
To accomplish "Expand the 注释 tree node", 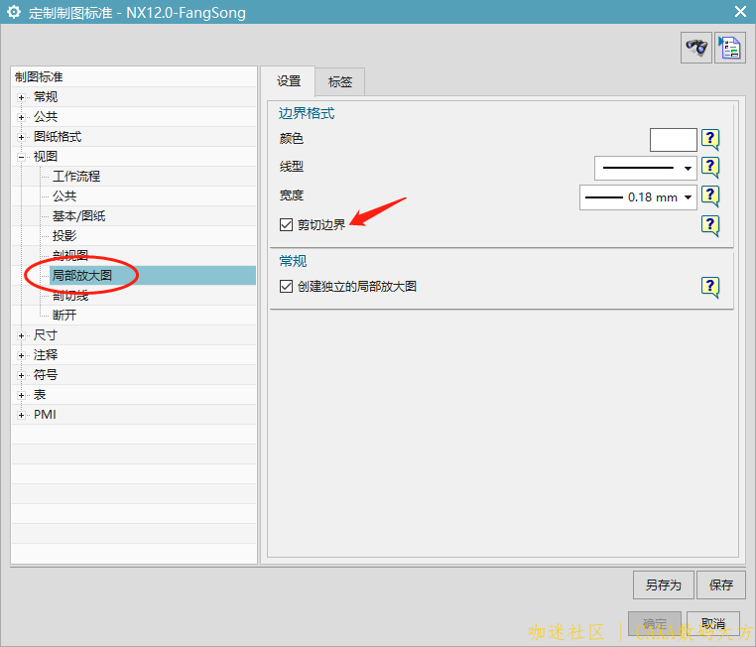I will (21, 355).
